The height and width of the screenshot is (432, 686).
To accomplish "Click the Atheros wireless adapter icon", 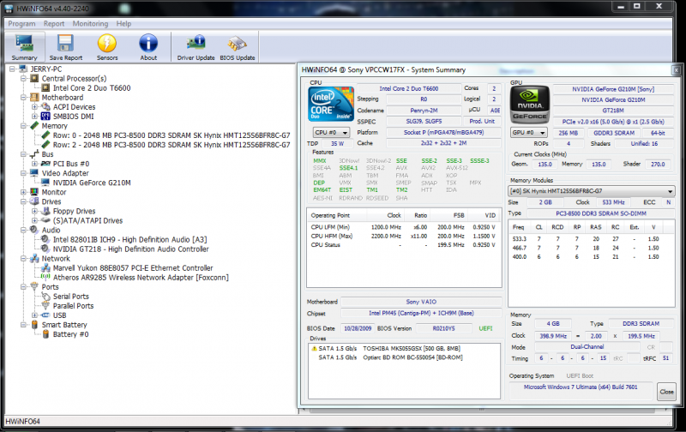I will click(x=45, y=277).
